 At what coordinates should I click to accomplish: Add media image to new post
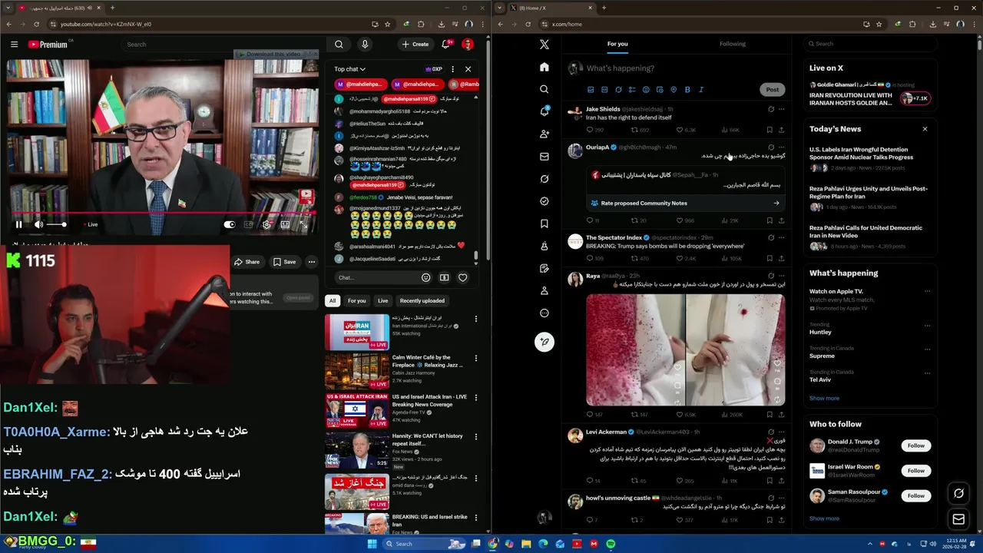pos(591,90)
